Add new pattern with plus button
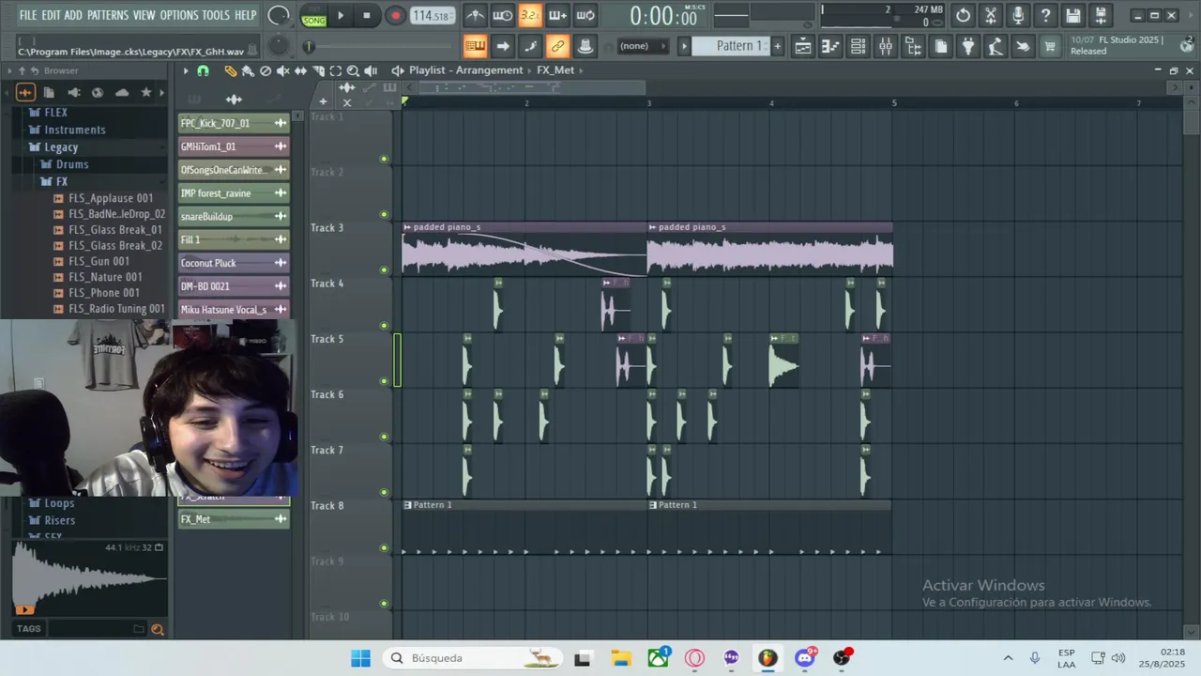 tap(777, 46)
